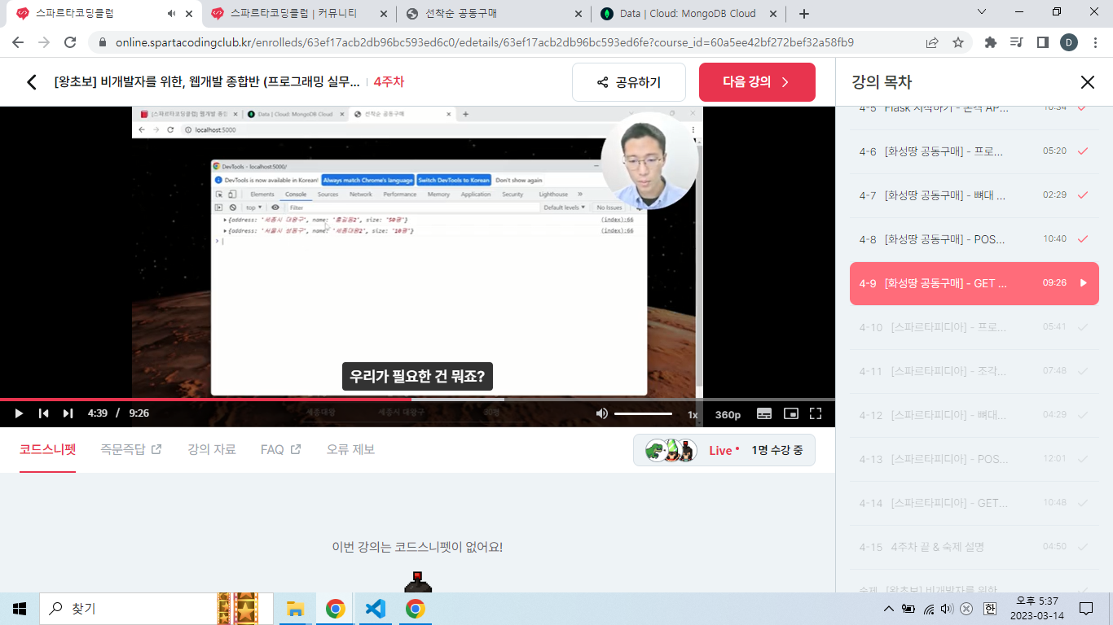
Task: Open the Windows Start menu
Action: 20,609
